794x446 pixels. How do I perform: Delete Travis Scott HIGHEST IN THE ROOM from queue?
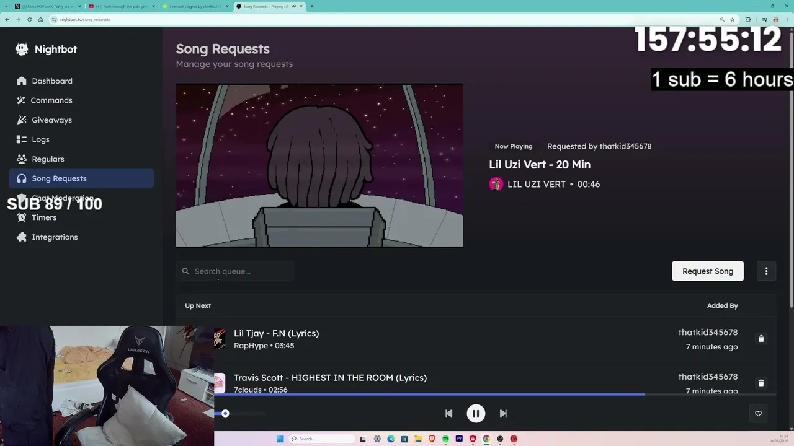(x=761, y=383)
